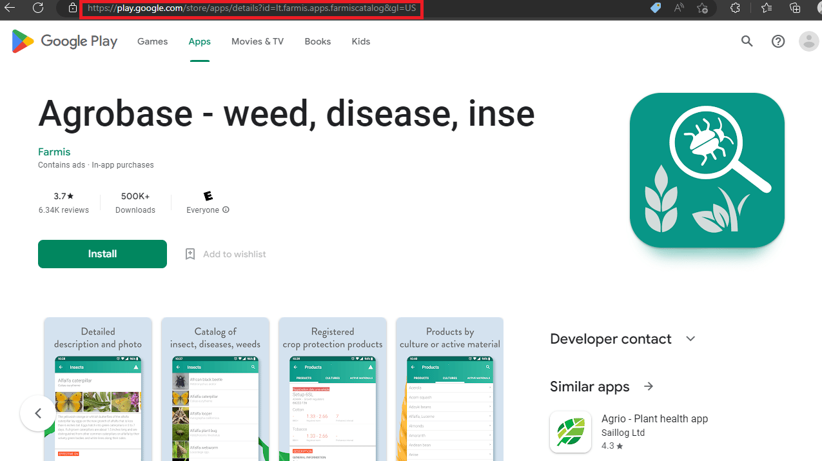
Task: Open the shopping tag icon in address bar
Action: 656,8
